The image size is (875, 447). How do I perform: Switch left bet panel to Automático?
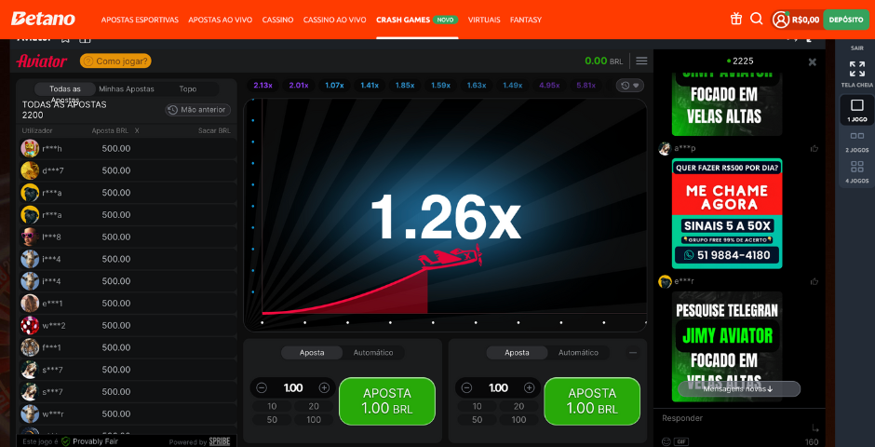click(373, 353)
